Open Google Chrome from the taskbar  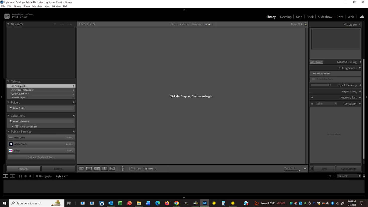click(x=177, y=203)
